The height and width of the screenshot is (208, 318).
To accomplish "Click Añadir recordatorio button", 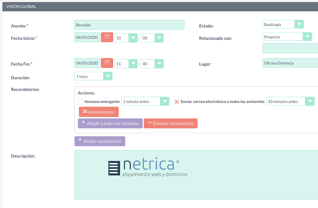I will pyautogui.click(x=100, y=141).
